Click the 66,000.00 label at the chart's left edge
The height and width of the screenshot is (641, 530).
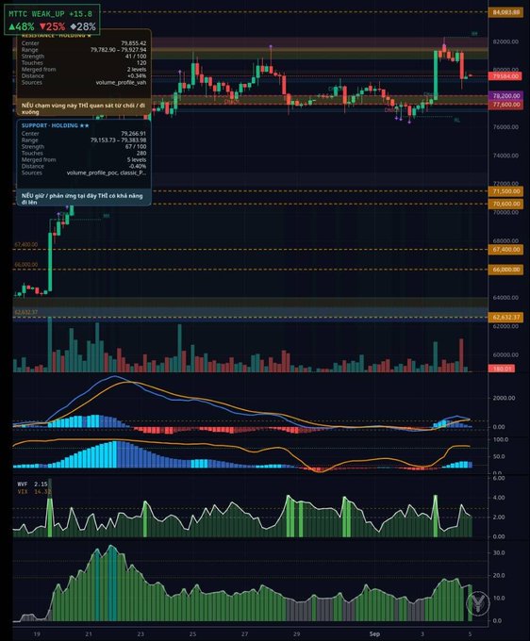[x=25, y=265]
